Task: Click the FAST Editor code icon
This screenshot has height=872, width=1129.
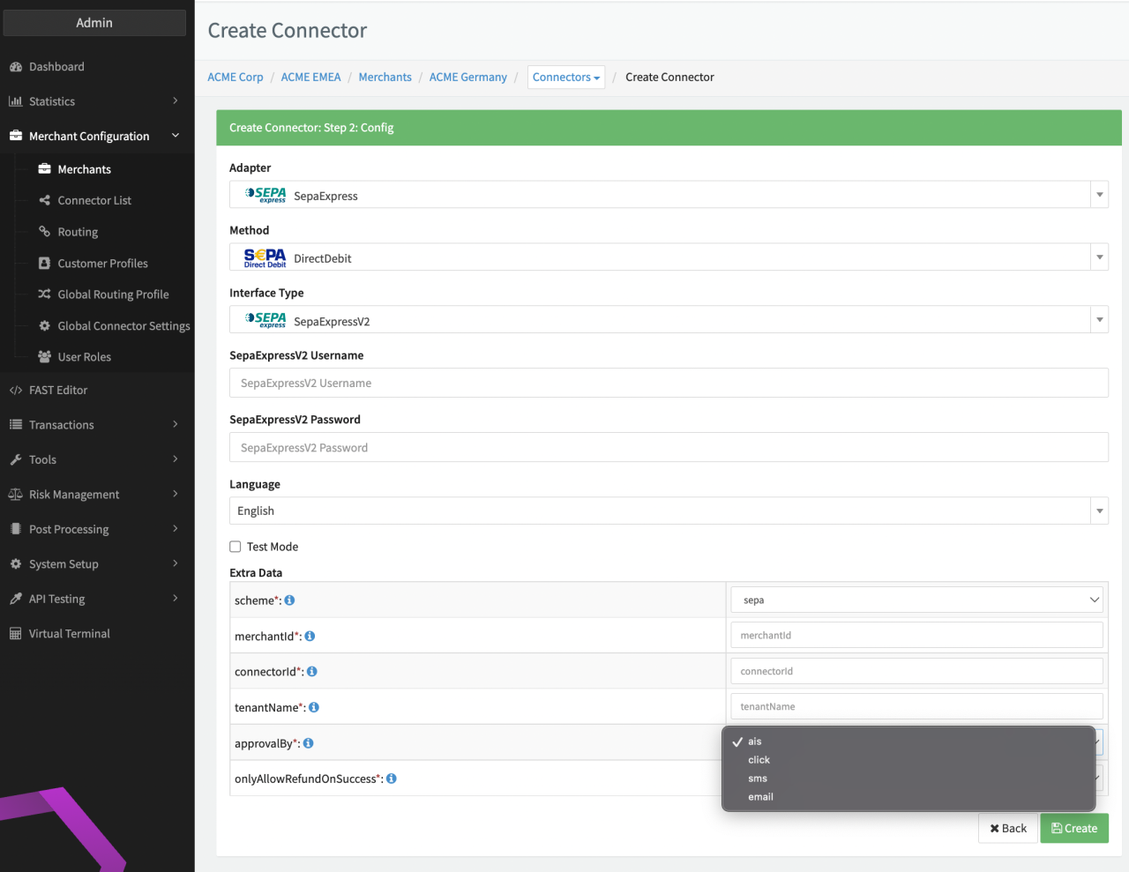Action: [x=15, y=391]
